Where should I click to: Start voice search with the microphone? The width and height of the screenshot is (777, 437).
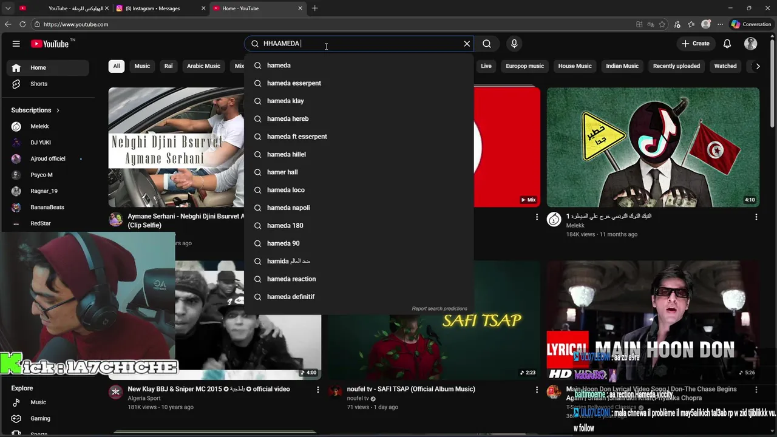pyautogui.click(x=514, y=44)
